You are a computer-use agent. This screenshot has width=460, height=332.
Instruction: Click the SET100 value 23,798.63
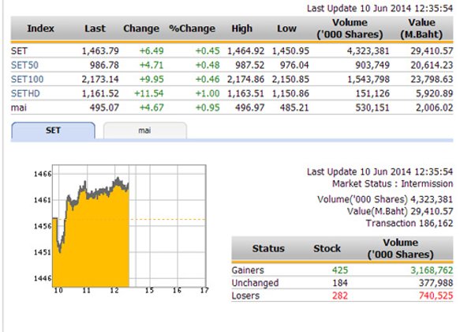coord(432,79)
